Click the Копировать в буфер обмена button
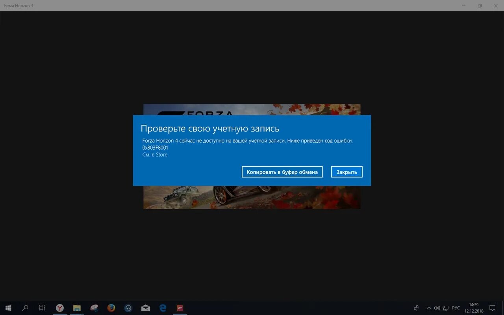Viewport: 504px width, 315px height. tap(282, 172)
